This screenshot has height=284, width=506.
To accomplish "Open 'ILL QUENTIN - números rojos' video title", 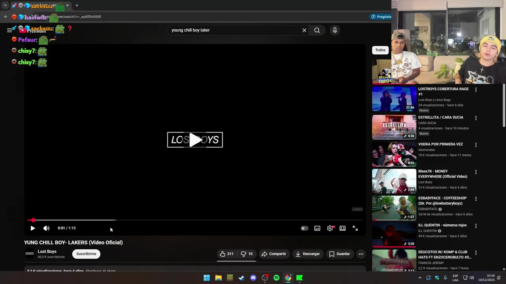I will click(442, 225).
